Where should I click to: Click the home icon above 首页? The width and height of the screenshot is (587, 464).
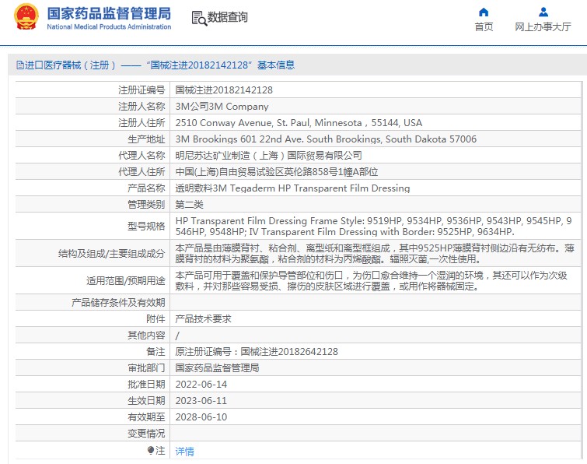pyautogui.click(x=484, y=12)
